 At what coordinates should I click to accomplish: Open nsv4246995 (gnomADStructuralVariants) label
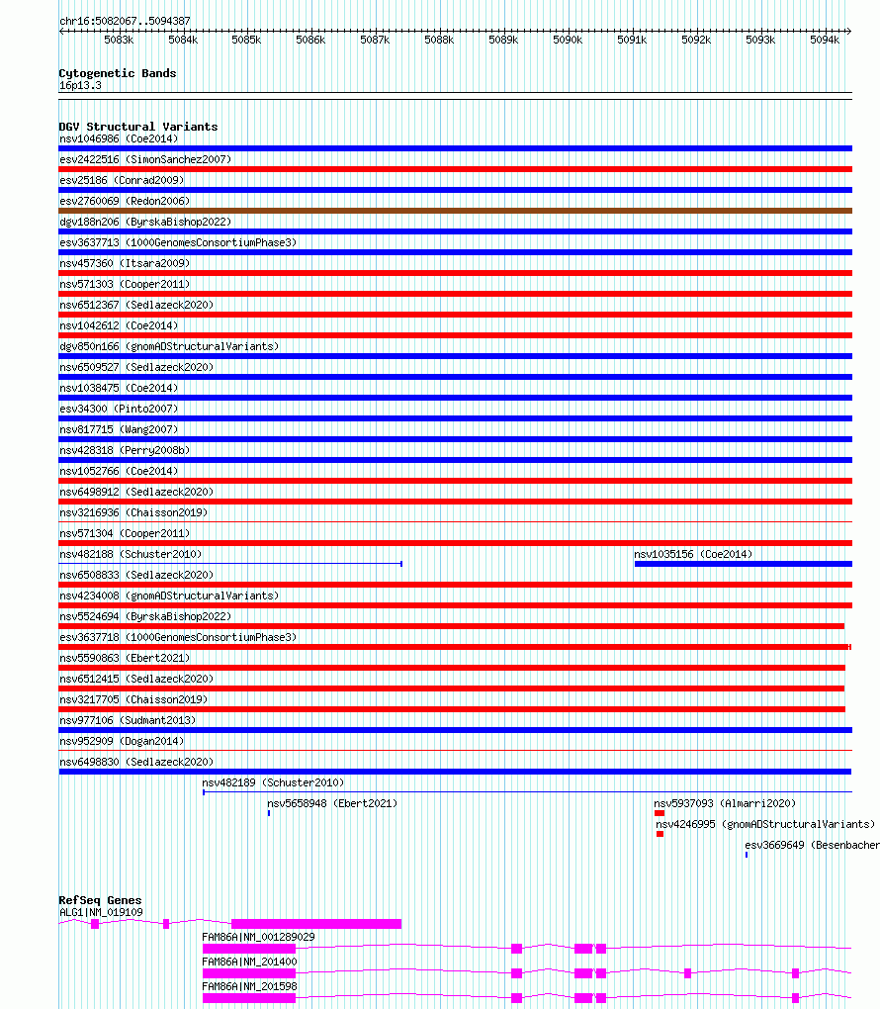[765, 824]
